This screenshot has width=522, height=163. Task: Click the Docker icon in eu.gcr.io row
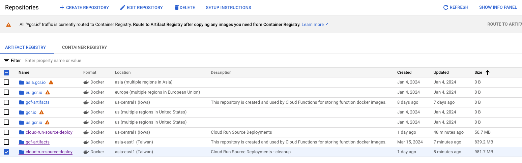(x=86, y=92)
